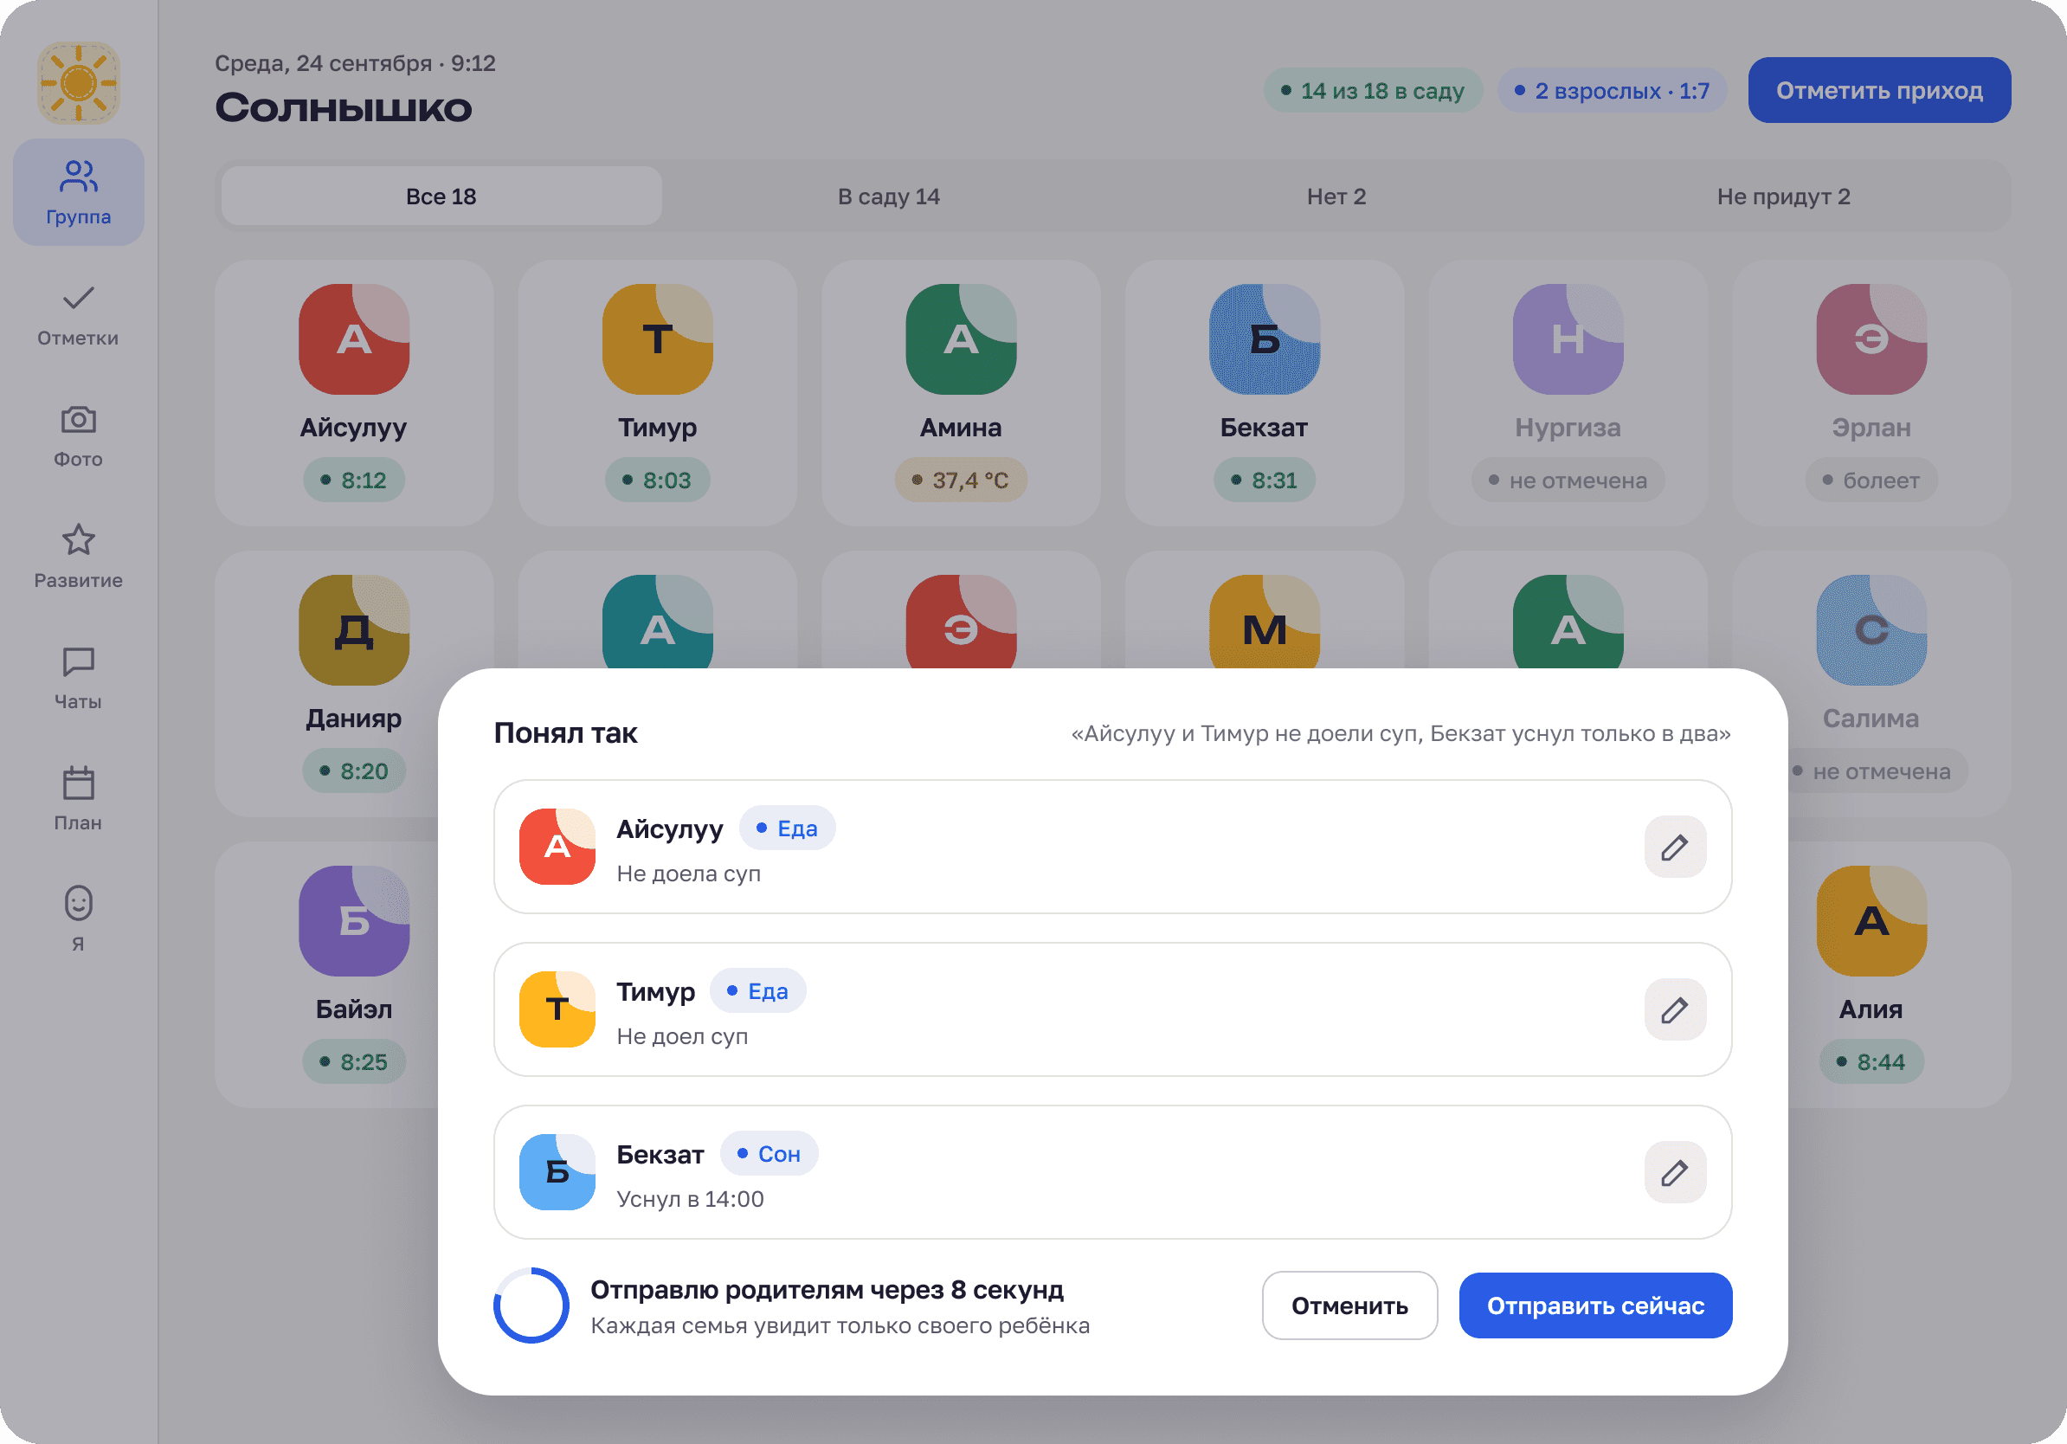Click the Еда tag next to Тимур

(x=758, y=991)
